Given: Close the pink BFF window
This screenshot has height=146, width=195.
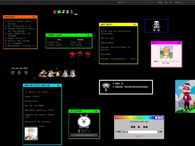Looking at the screenshot, I should tap(179, 43).
